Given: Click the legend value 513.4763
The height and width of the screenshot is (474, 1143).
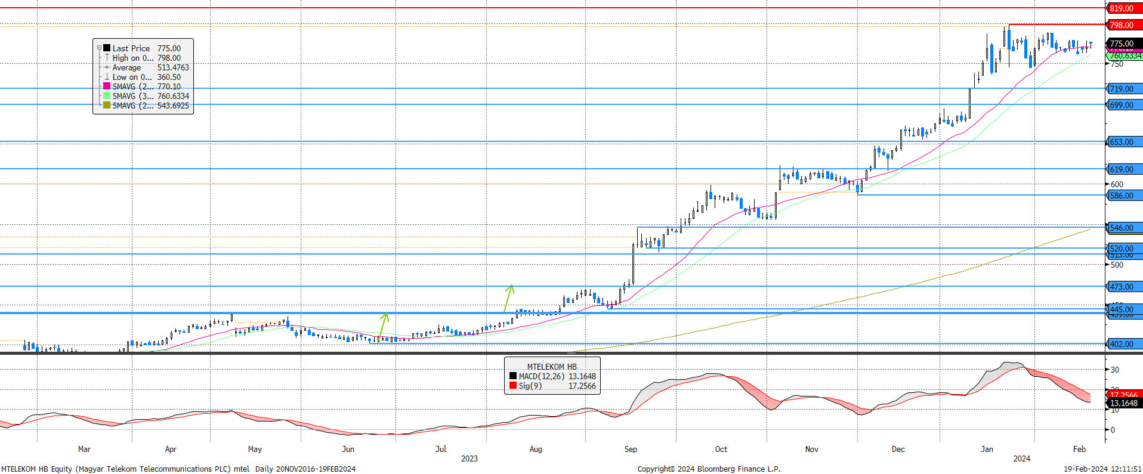Looking at the screenshot, I should pyautogui.click(x=173, y=67).
